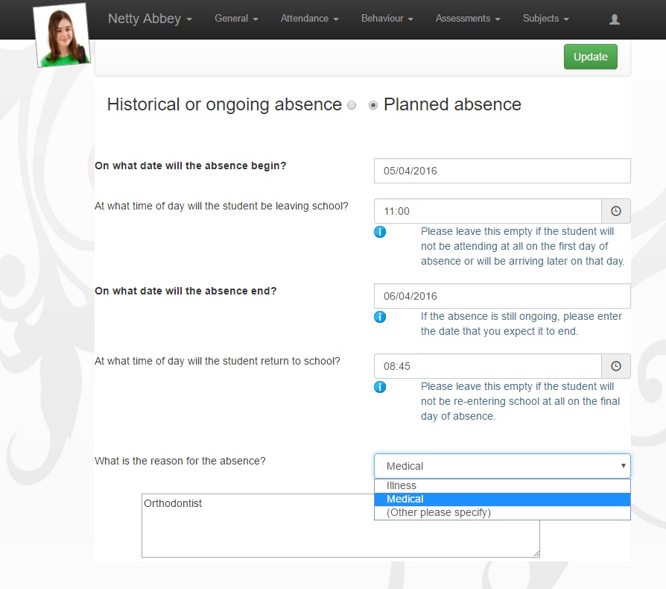
Task: Click the absence begin date field
Action: tap(502, 171)
